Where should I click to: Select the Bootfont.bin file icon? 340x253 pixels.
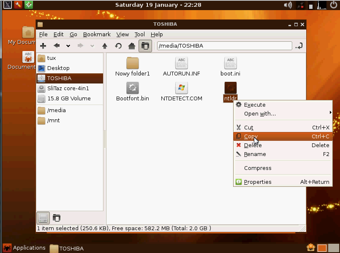(x=133, y=88)
